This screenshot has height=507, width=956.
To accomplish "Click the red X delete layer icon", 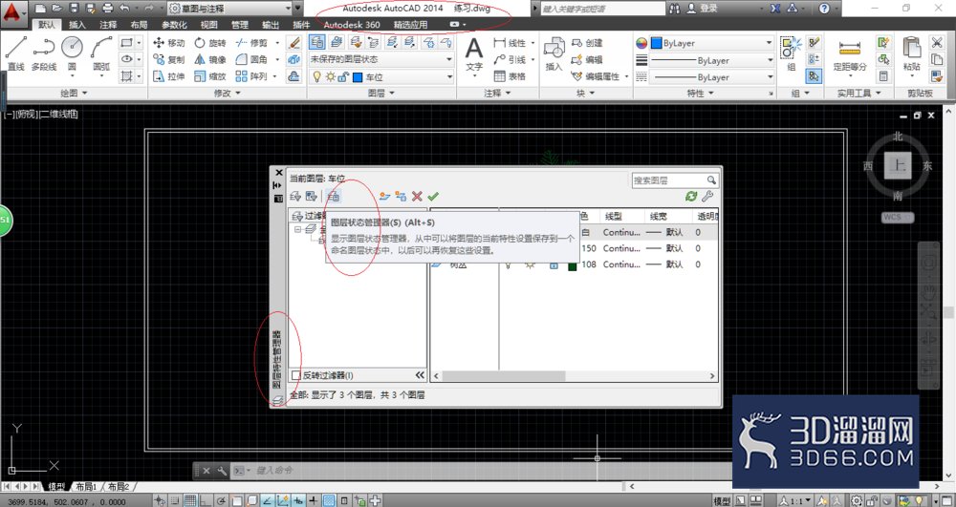I will [x=417, y=196].
